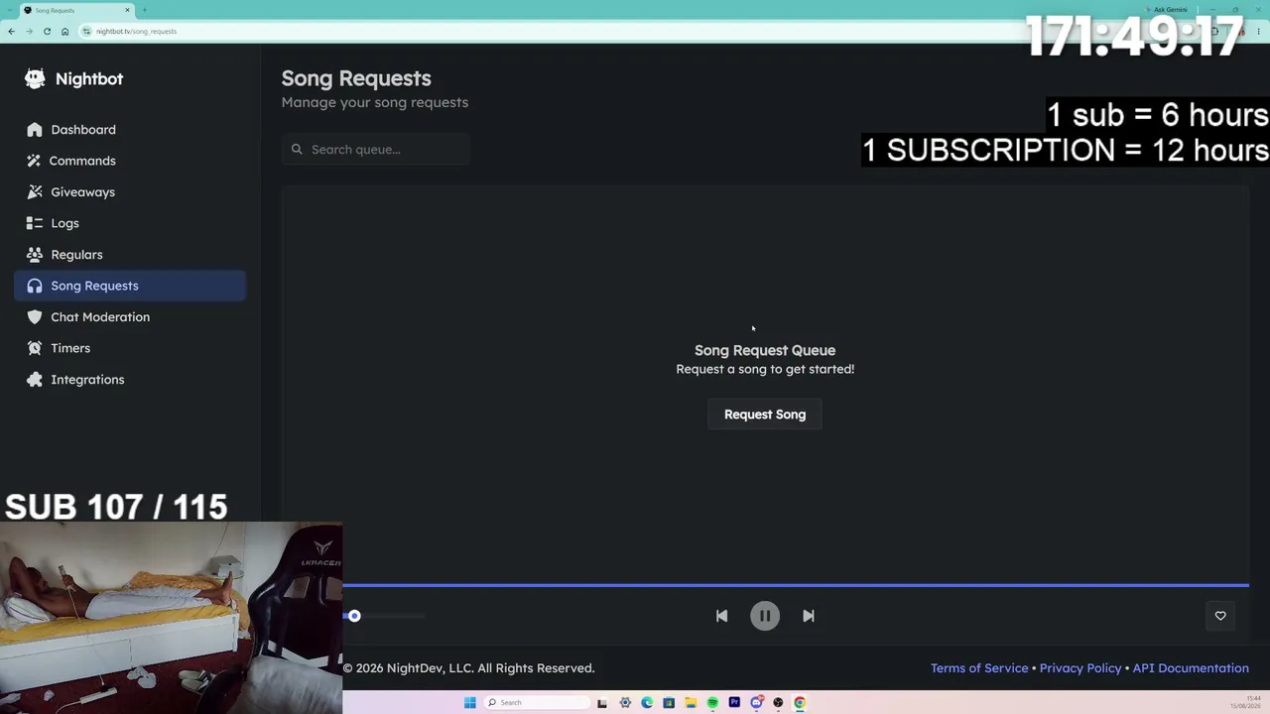
Task: Open OBS Studio from the taskbar
Action: click(x=778, y=703)
